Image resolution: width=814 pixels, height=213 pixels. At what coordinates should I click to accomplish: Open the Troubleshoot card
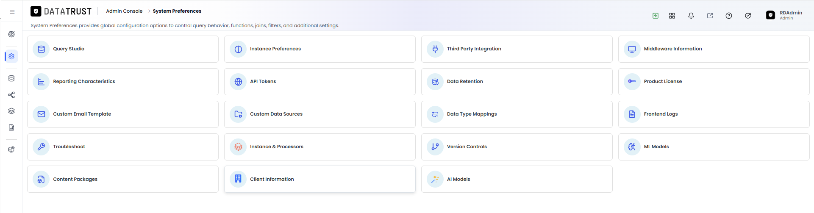tap(123, 147)
